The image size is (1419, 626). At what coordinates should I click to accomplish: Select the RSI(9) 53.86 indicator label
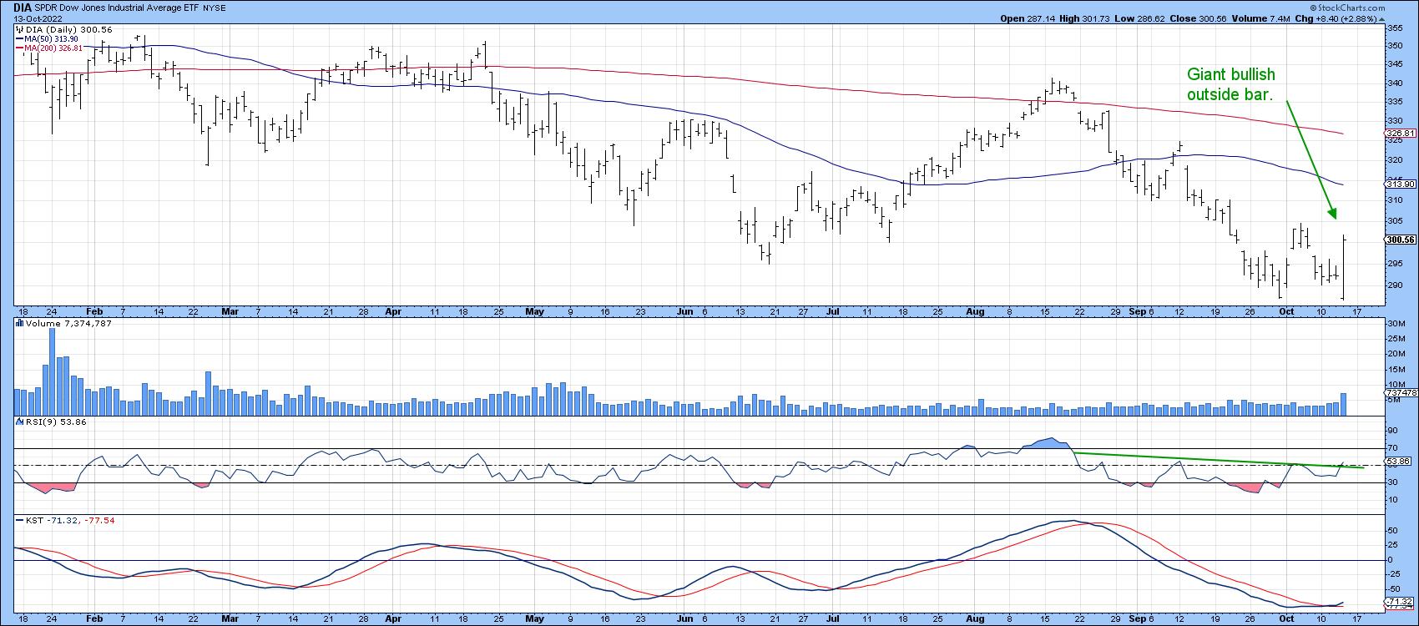[x=52, y=422]
